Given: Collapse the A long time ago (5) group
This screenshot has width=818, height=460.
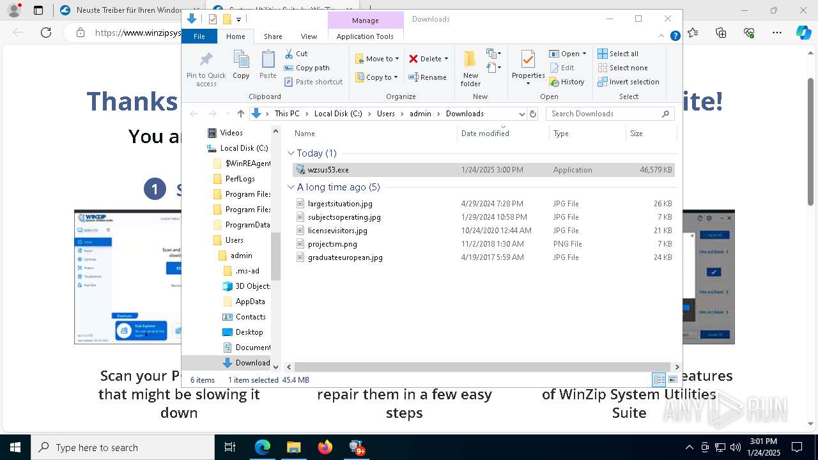Looking at the screenshot, I should pos(291,187).
